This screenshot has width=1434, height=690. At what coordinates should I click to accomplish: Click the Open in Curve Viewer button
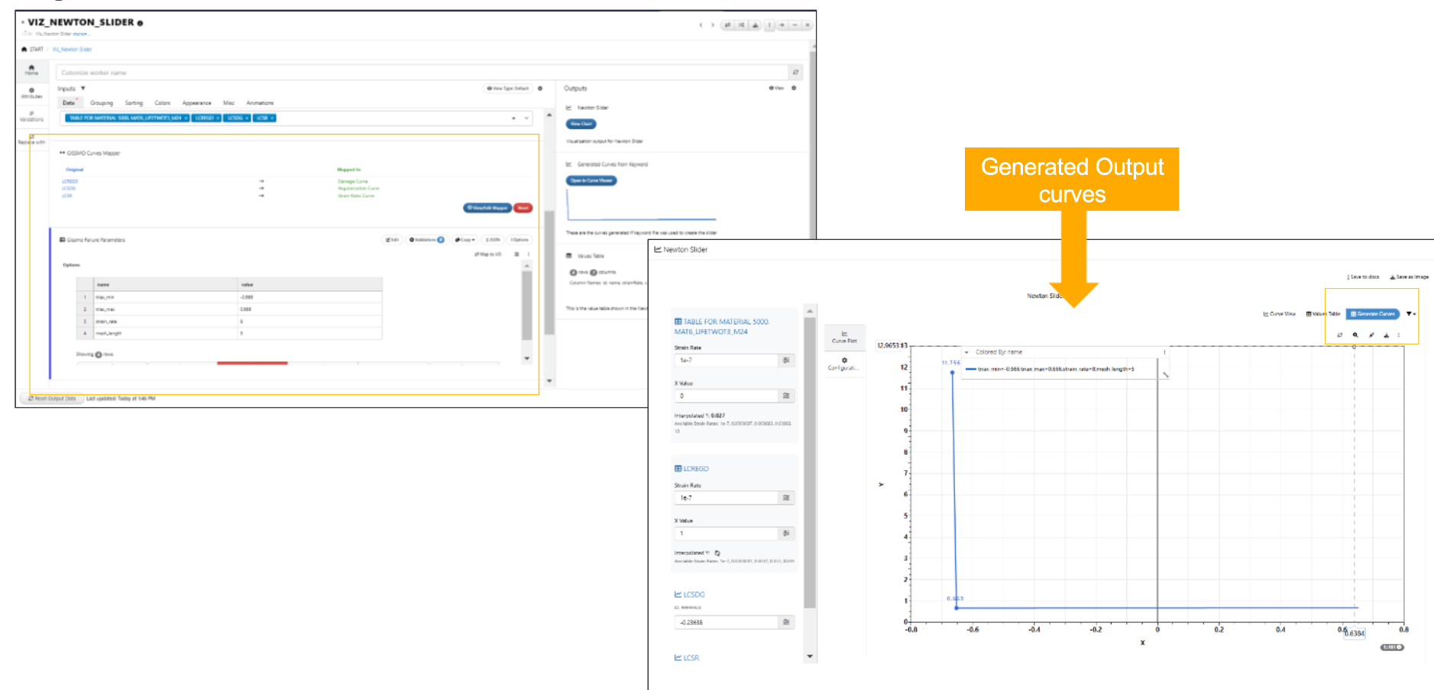click(x=591, y=181)
